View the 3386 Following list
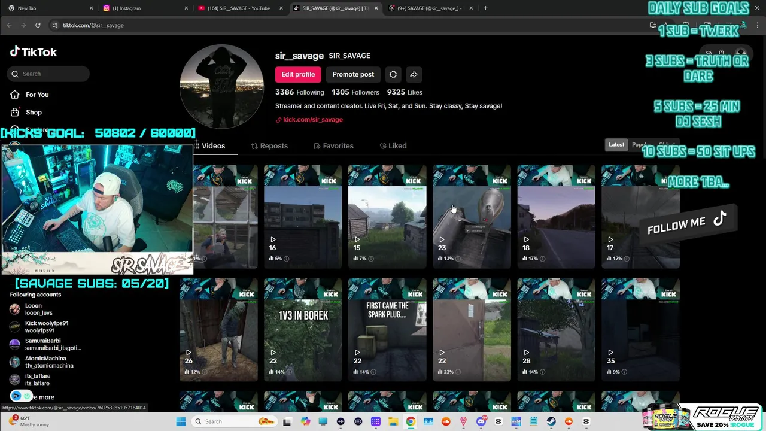 (299, 92)
